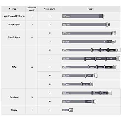Screen dimensions: 121x121
Task: Click the 300 mm SATA cable graphic
Action: [78, 84]
